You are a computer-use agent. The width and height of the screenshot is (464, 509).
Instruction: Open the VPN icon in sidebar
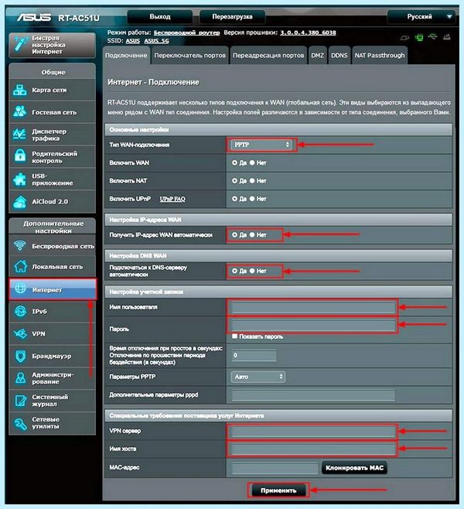click(20, 333)
